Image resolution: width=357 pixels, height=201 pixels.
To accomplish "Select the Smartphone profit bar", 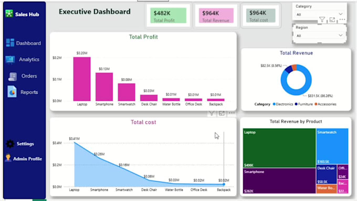I will (x=104, y=87).
